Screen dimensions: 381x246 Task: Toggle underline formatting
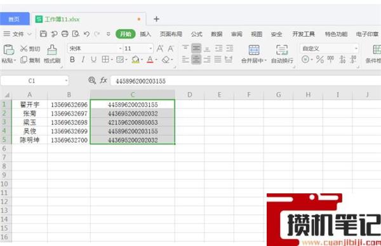93,60
